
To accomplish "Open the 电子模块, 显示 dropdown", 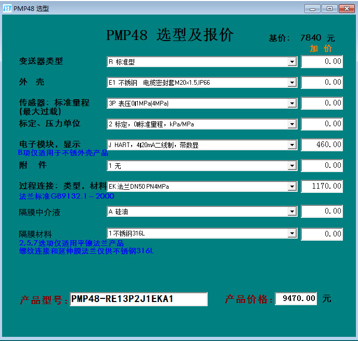I will (x=292, y=145).
